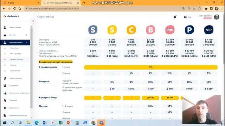Open the Chrome three-dot menu
The image size is (225, 126).
coord(222,8)
